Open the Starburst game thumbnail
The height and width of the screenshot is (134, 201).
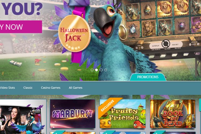point(73,114)
